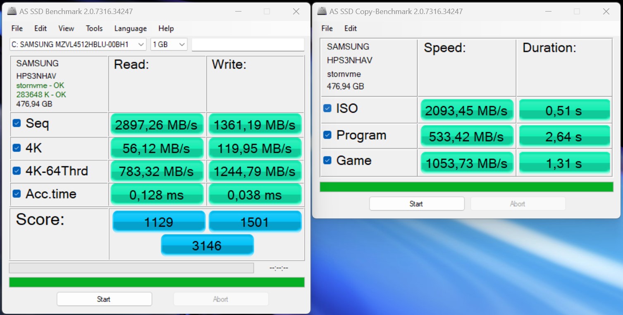This screenshot has width=623, height=315.
Task: Open Edit menu in AS SSD Benchmark
Action: 41,28
